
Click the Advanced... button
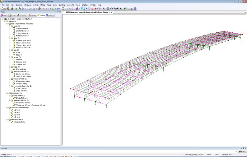(242, 151)
